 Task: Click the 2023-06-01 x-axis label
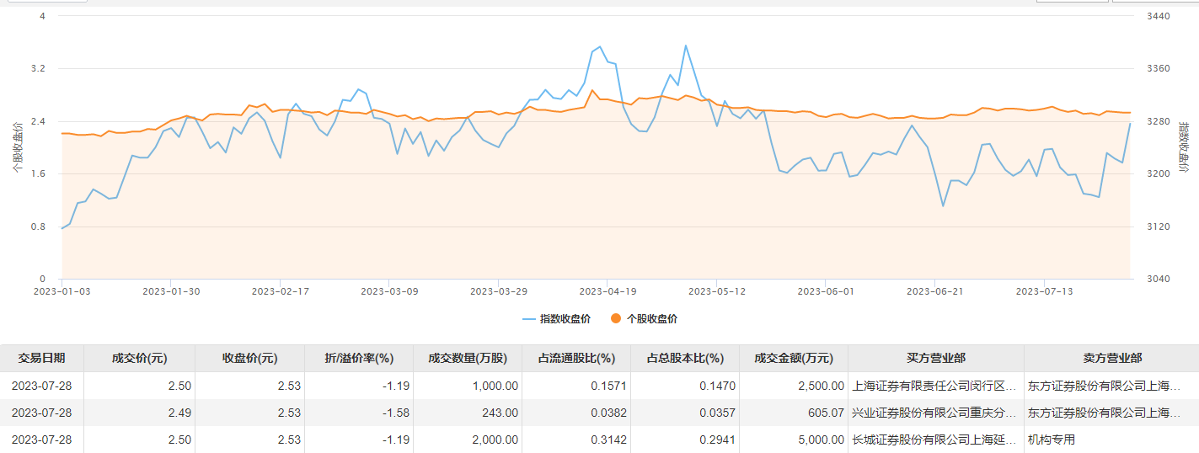coord(826,291)
